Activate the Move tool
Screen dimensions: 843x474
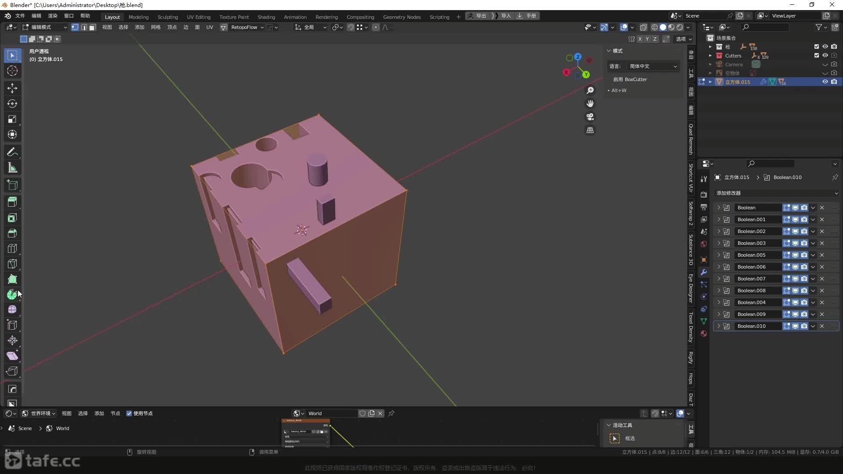12,88
